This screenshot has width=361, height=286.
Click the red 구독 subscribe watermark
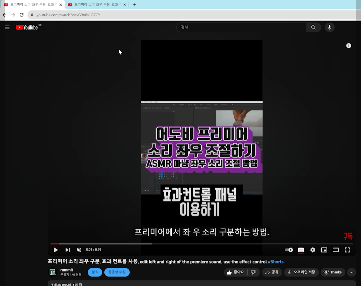click(x=348, y=236)
